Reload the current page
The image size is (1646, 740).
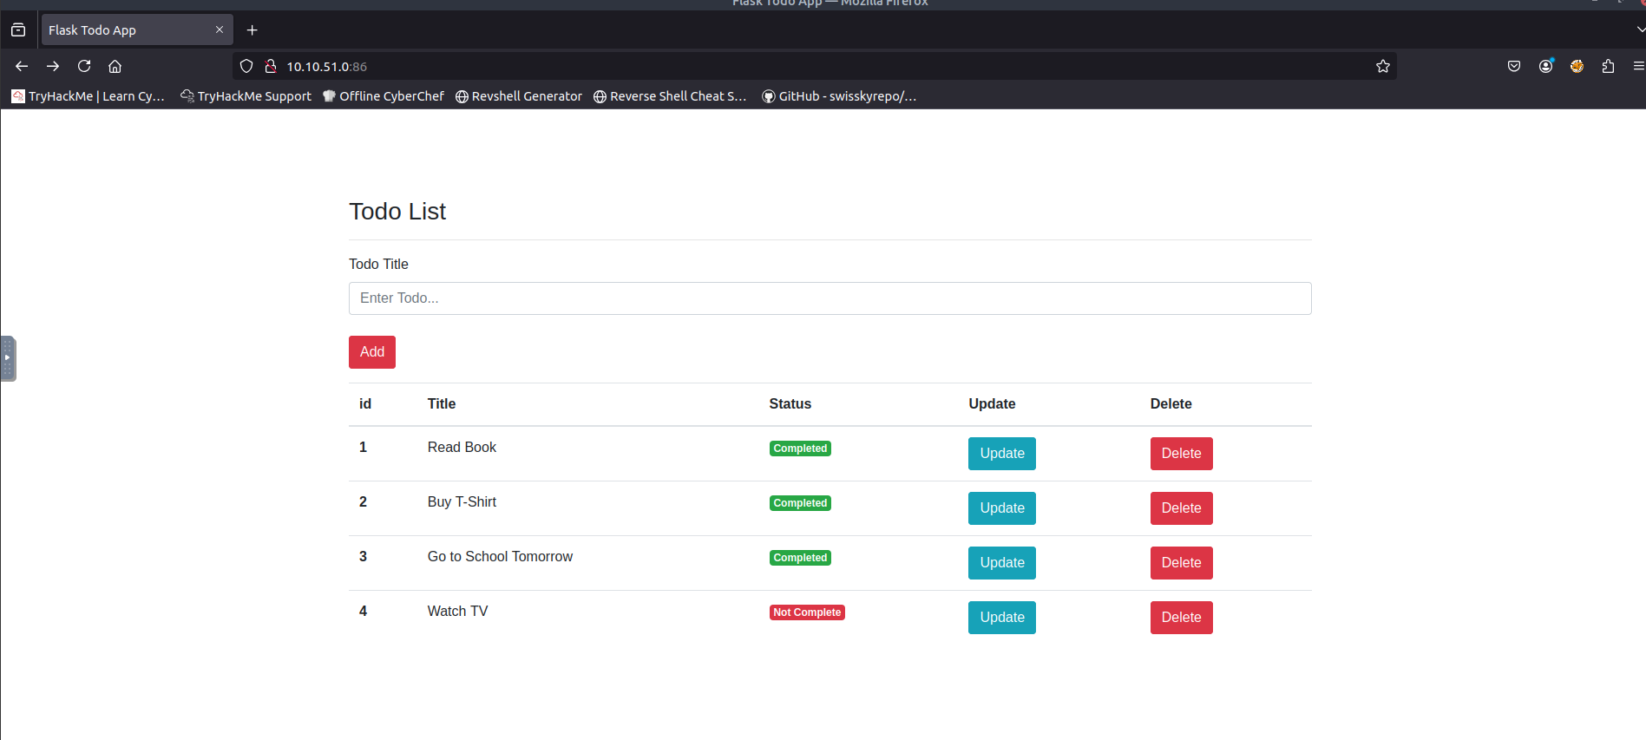tap(84, 66)
